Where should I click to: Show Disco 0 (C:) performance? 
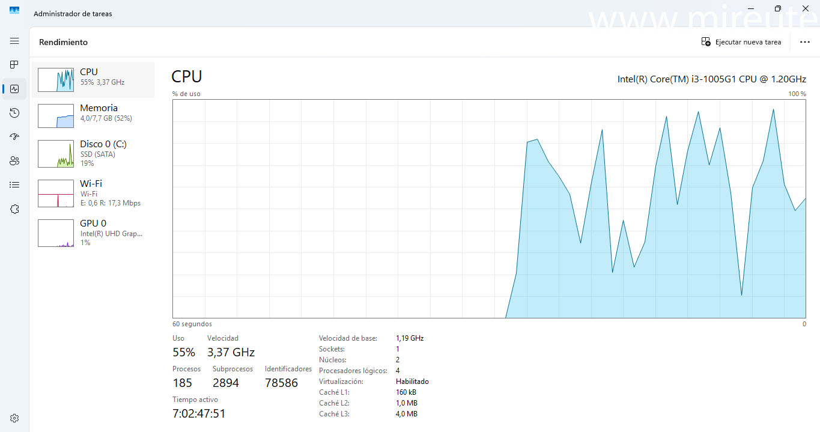93,154
